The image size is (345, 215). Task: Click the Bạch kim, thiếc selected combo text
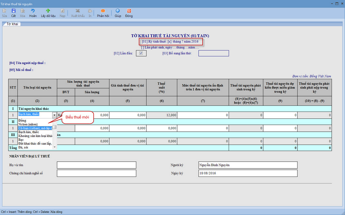pyautogui.click(x=29, y=114)
